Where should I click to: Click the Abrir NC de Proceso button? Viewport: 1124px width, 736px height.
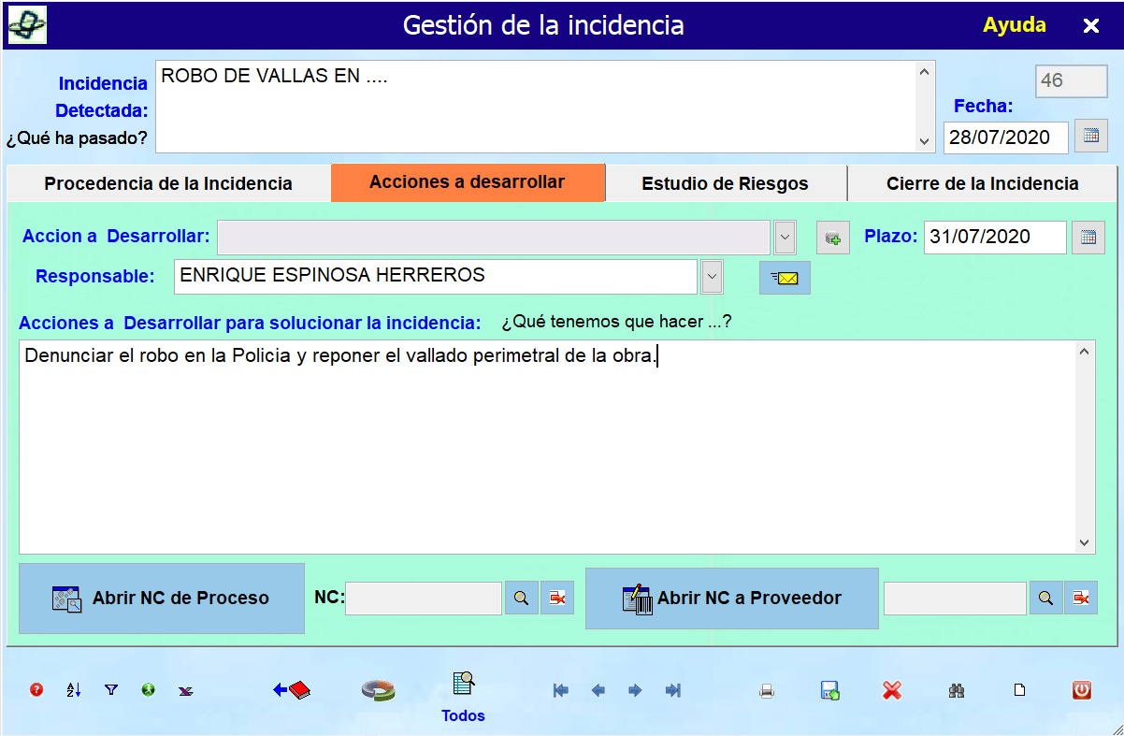coord(162,599)
